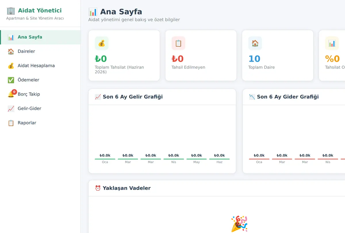The image size is (345, 233).
Task: Select the Oca bar in the Gider chart
Action: pyautogui.click(x=259, y=159)
